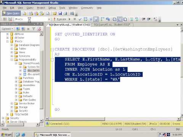Open the Connect dropdown in Object Explorer
183x137 pixels.
(x=7, y=29)
